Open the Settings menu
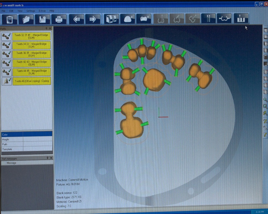Screen dimensions: 268x214 tap(31, 11)
